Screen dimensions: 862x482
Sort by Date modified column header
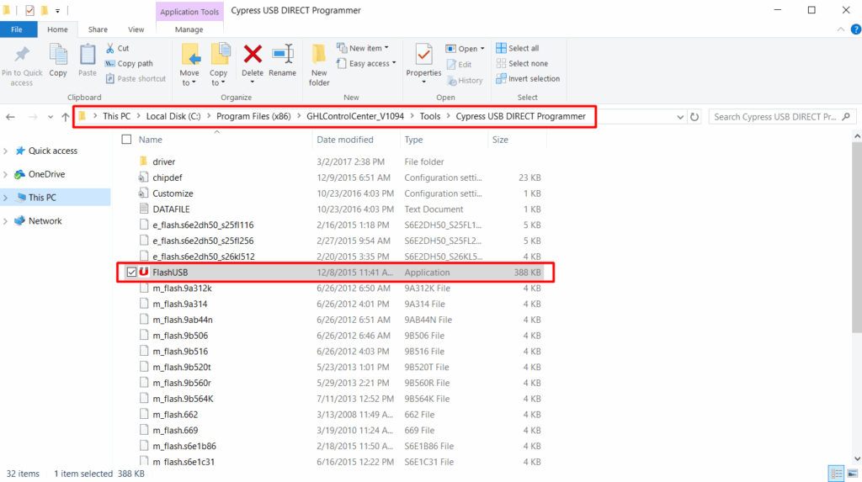(x=356, y=140)
